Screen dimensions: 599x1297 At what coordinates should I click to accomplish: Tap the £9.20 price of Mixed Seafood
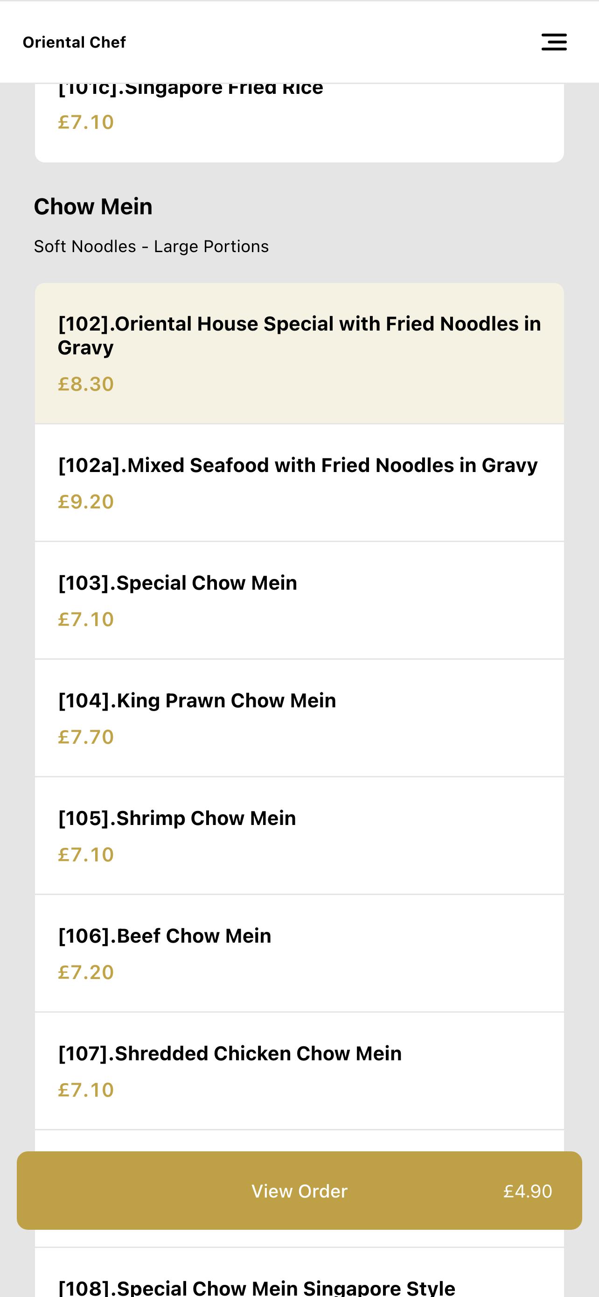pos(86,501)
